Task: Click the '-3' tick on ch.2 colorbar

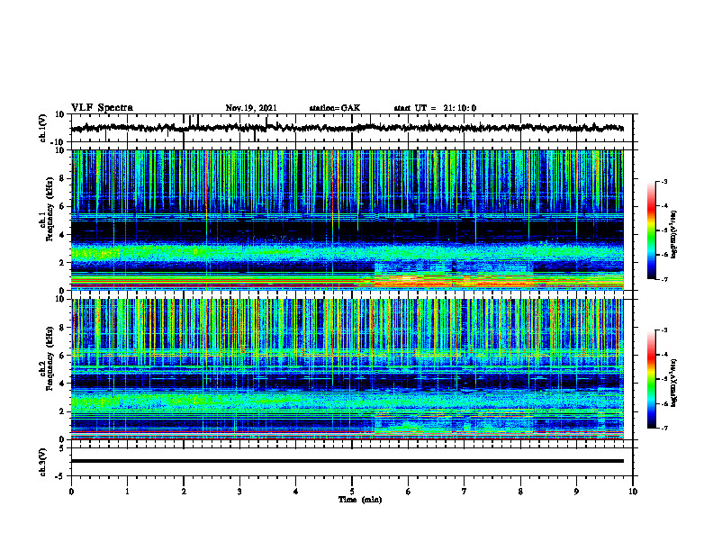Action: click(x=663, y=330)
